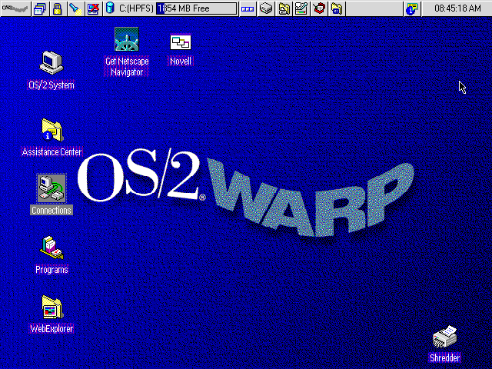
Task: Select the OS/2 System desktop icon
Action: coord(52,71)
